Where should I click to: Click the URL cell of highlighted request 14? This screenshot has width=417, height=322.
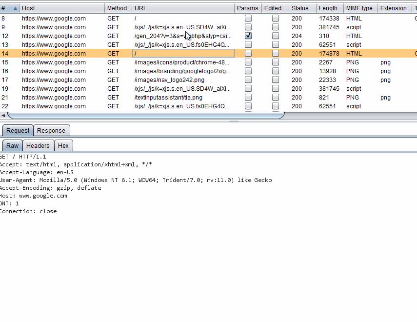pyautogui.click(x=183, y=53)
